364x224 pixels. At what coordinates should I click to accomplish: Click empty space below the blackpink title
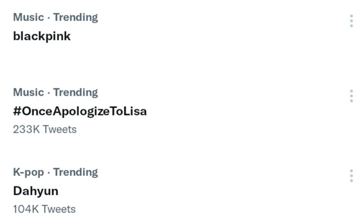click(x=163, y=59)
